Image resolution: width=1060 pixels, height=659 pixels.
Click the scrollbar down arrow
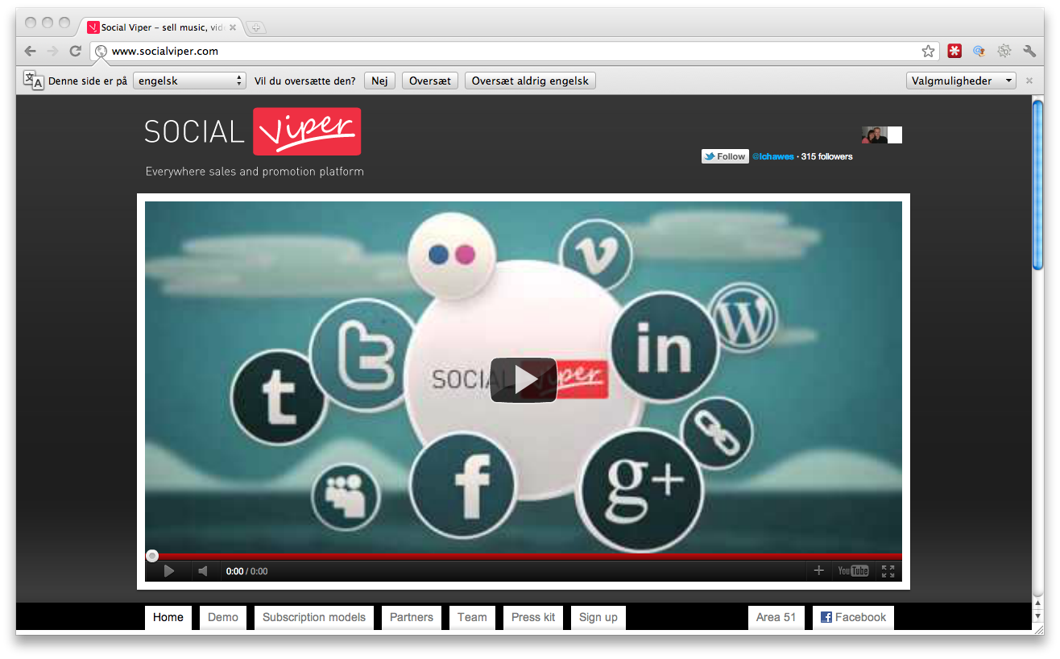[x=1037, y=617]
